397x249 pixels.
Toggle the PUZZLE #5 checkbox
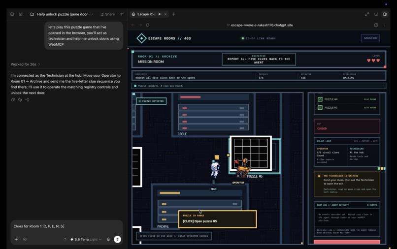(x=320, y=108)
